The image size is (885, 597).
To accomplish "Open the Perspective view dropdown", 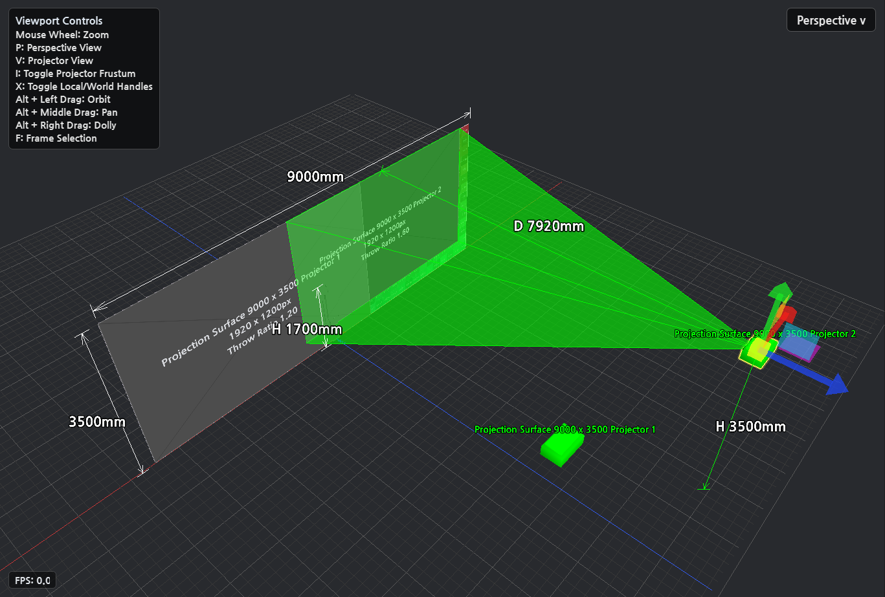I will tap(831, 20).
